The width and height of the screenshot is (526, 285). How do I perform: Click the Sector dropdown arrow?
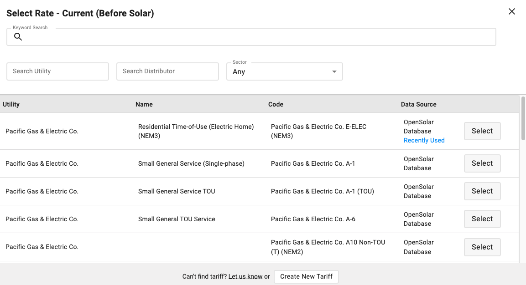(334, 71)
